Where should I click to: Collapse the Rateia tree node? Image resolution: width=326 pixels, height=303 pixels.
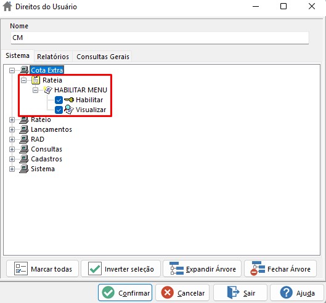pyautogui.click(x=23, y=80)
